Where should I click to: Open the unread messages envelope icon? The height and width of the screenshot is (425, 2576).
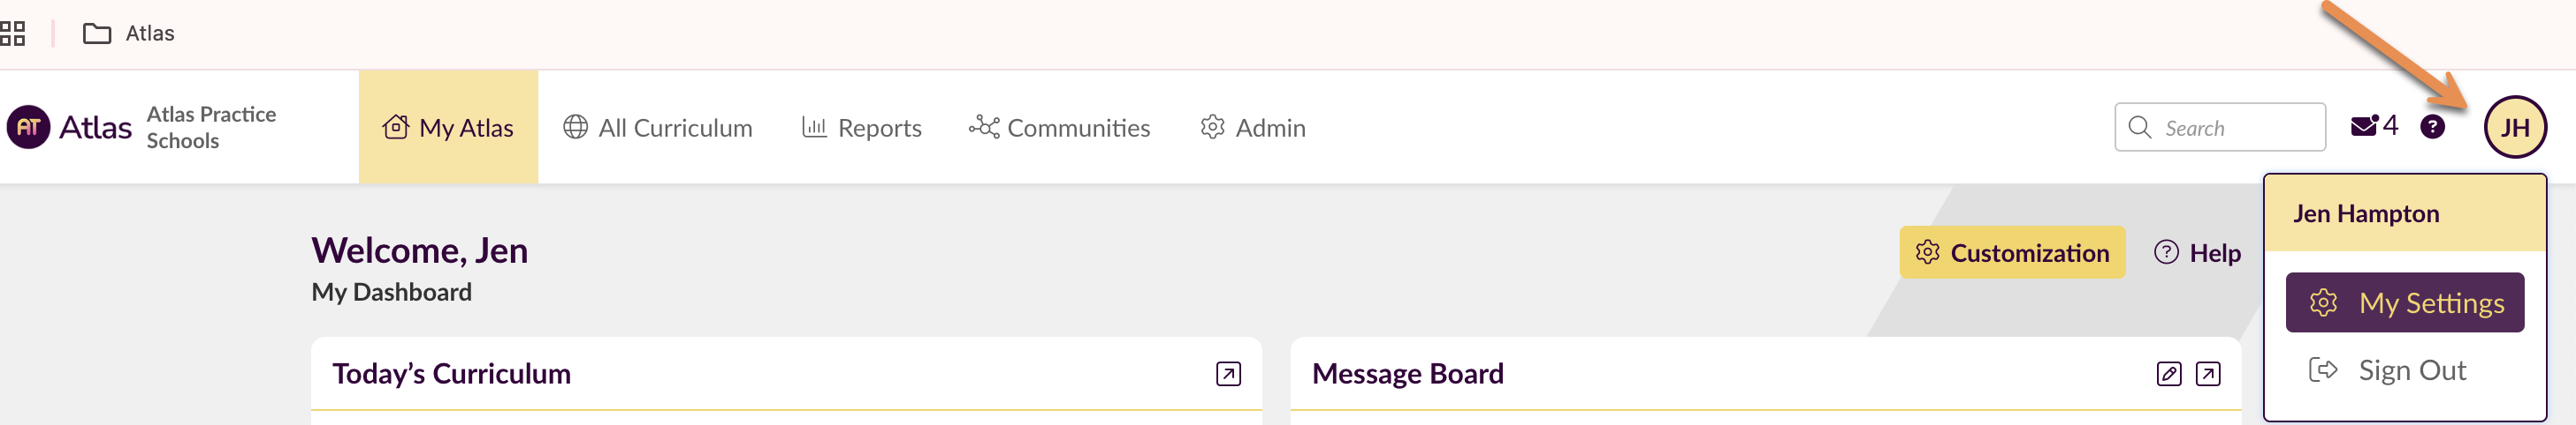coord(2364,127)
